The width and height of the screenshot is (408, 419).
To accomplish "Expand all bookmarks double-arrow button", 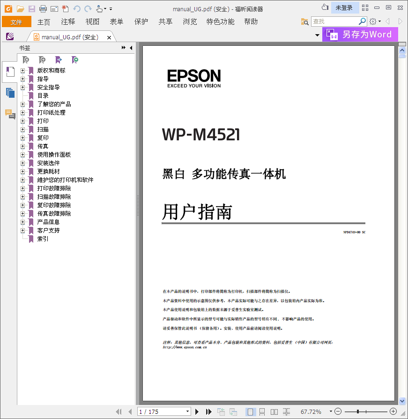I will pyautogui.click(x=123, y=48).
